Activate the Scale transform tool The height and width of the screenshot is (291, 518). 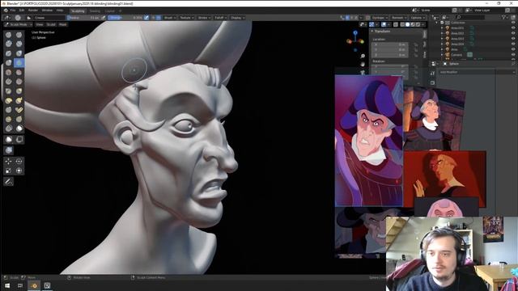coord(9,171)
